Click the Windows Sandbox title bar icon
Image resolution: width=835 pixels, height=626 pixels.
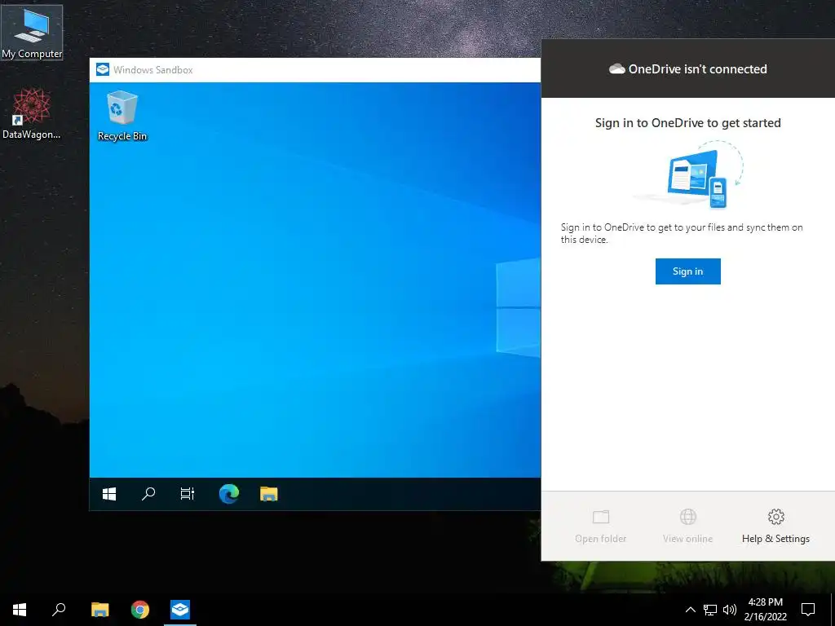(x=103, y=70)
